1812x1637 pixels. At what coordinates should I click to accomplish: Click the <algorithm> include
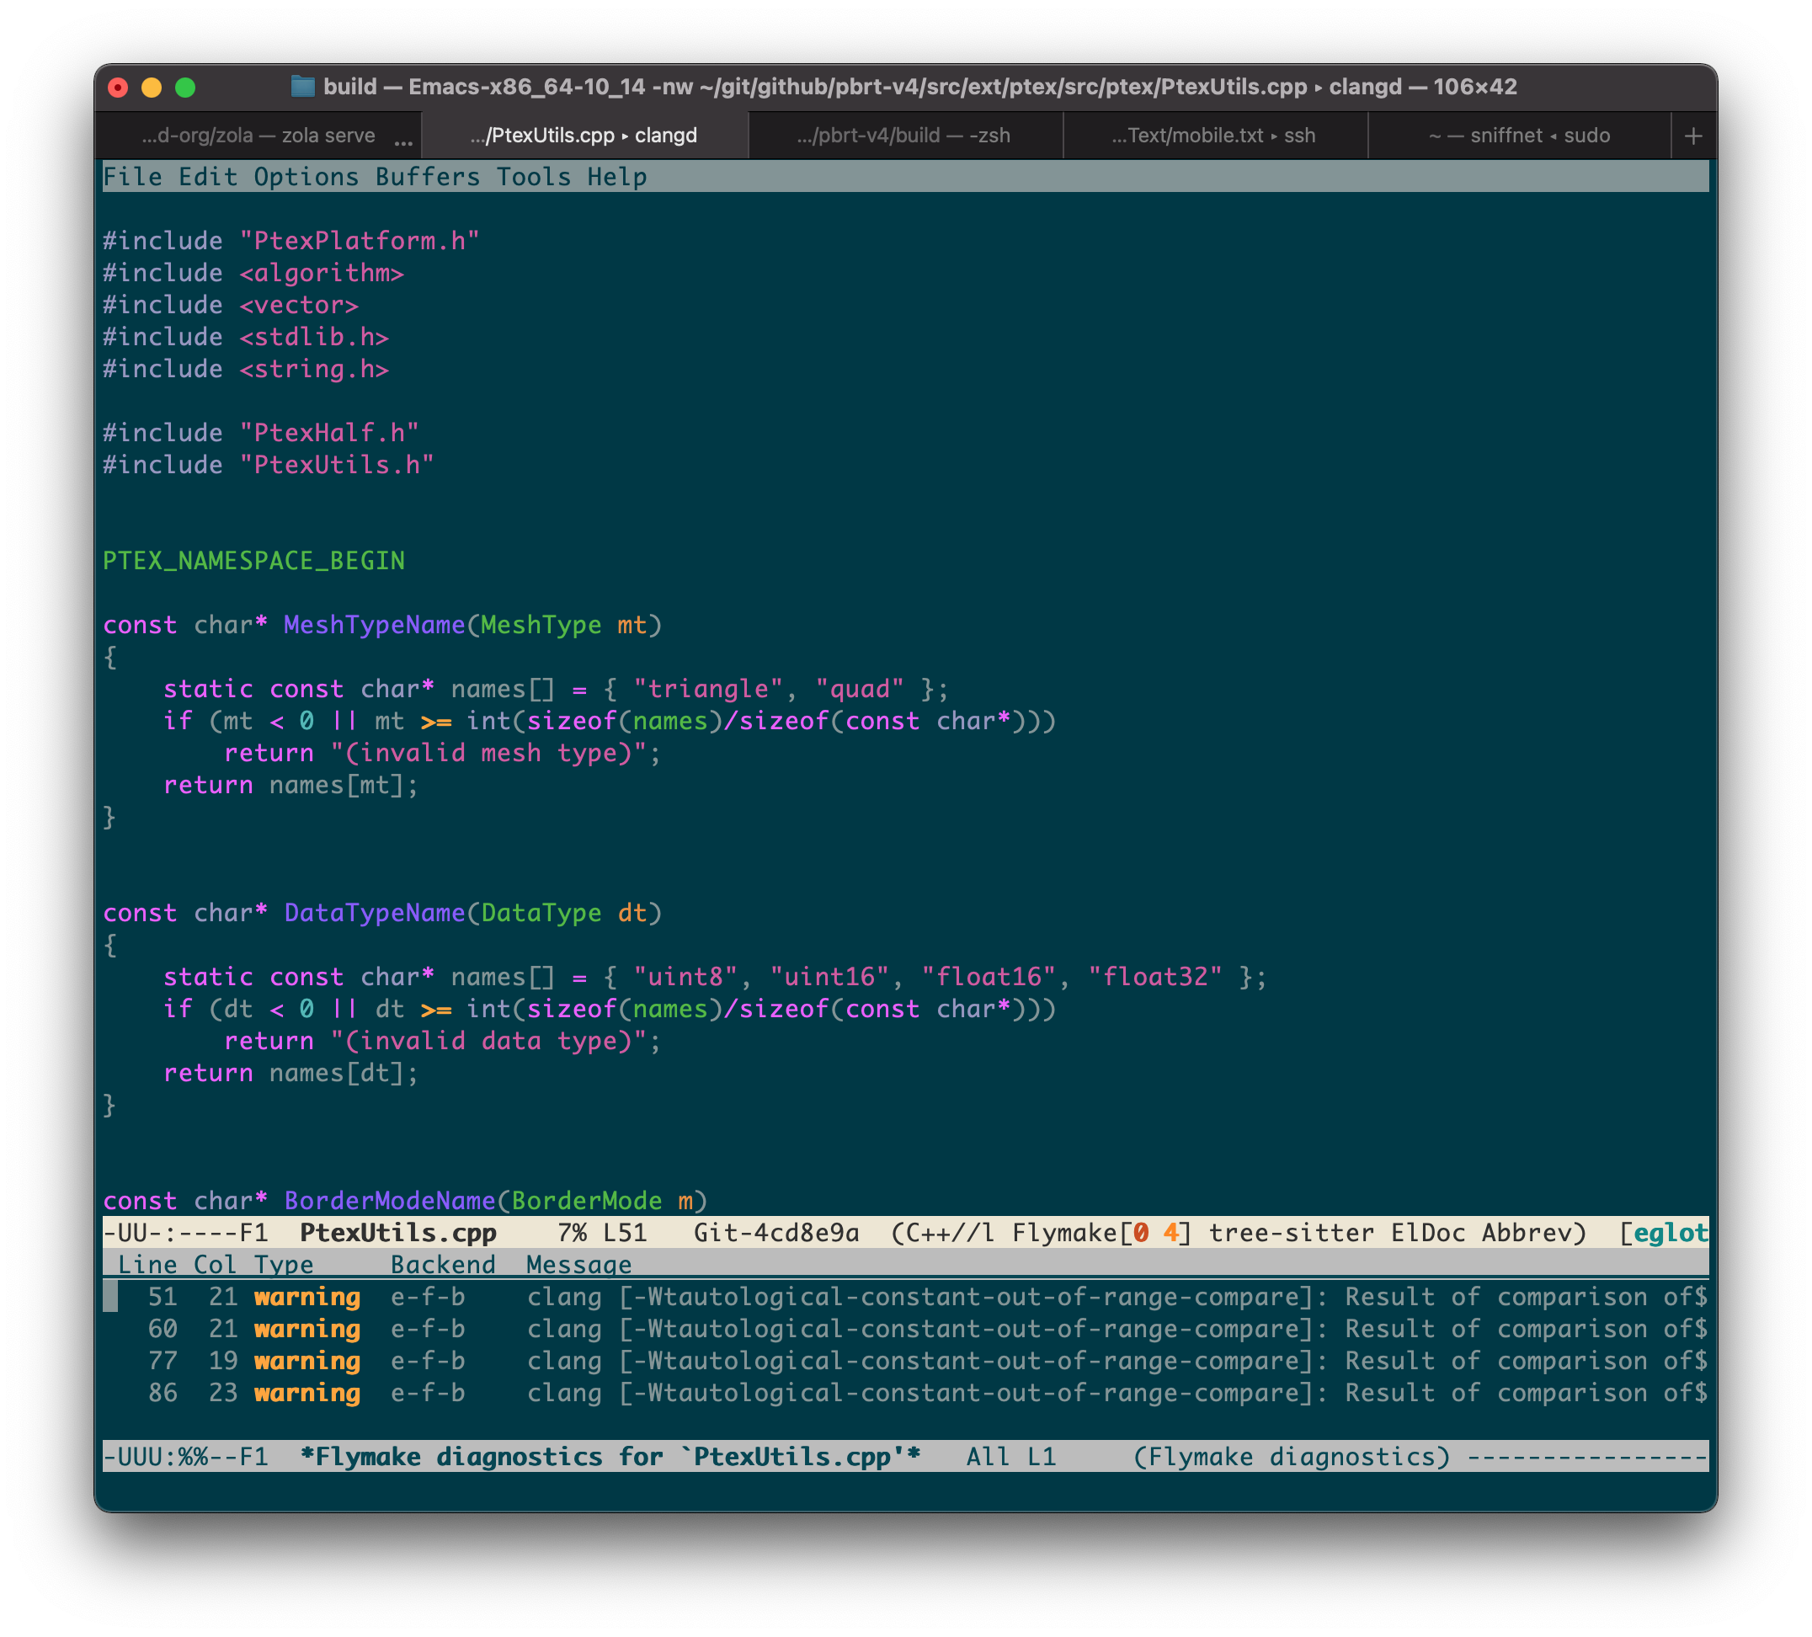[322, 272]
